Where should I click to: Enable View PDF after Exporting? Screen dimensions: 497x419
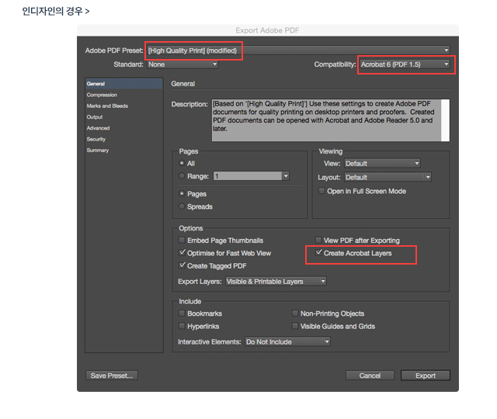318,240
